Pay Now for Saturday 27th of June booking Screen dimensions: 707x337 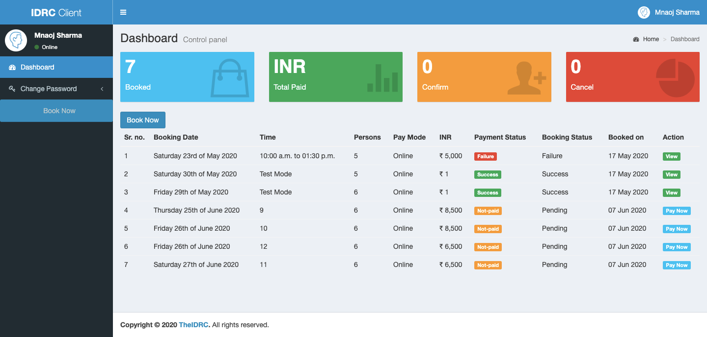[x=676, y=265]
